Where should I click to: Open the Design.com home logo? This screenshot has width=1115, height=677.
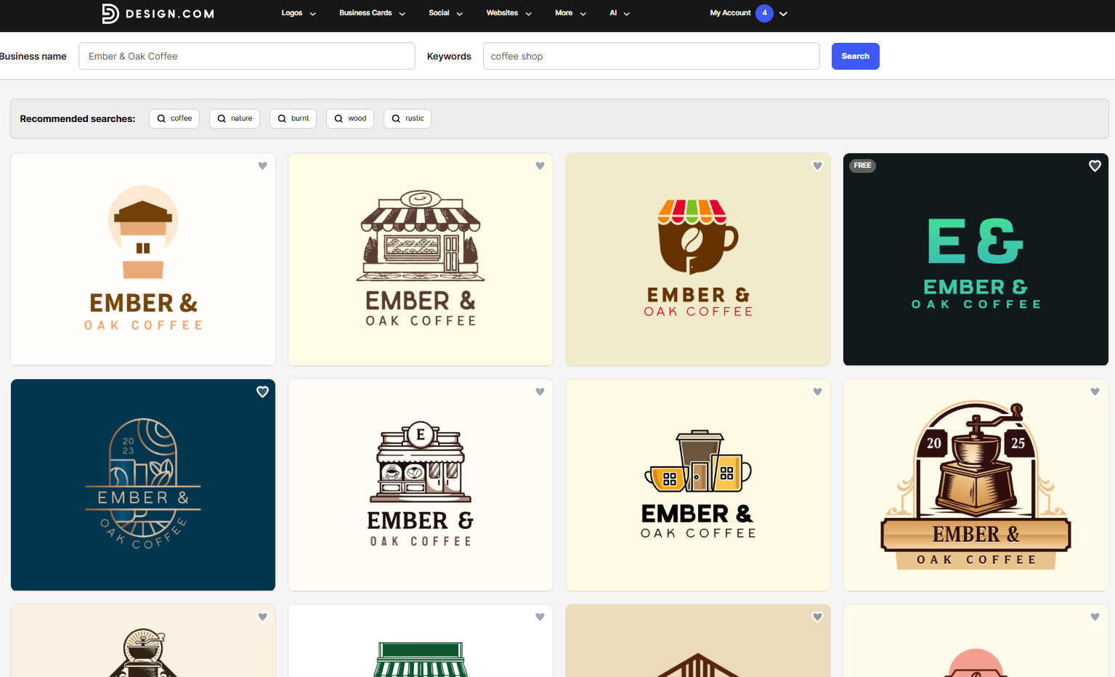[x=158, y=13]
